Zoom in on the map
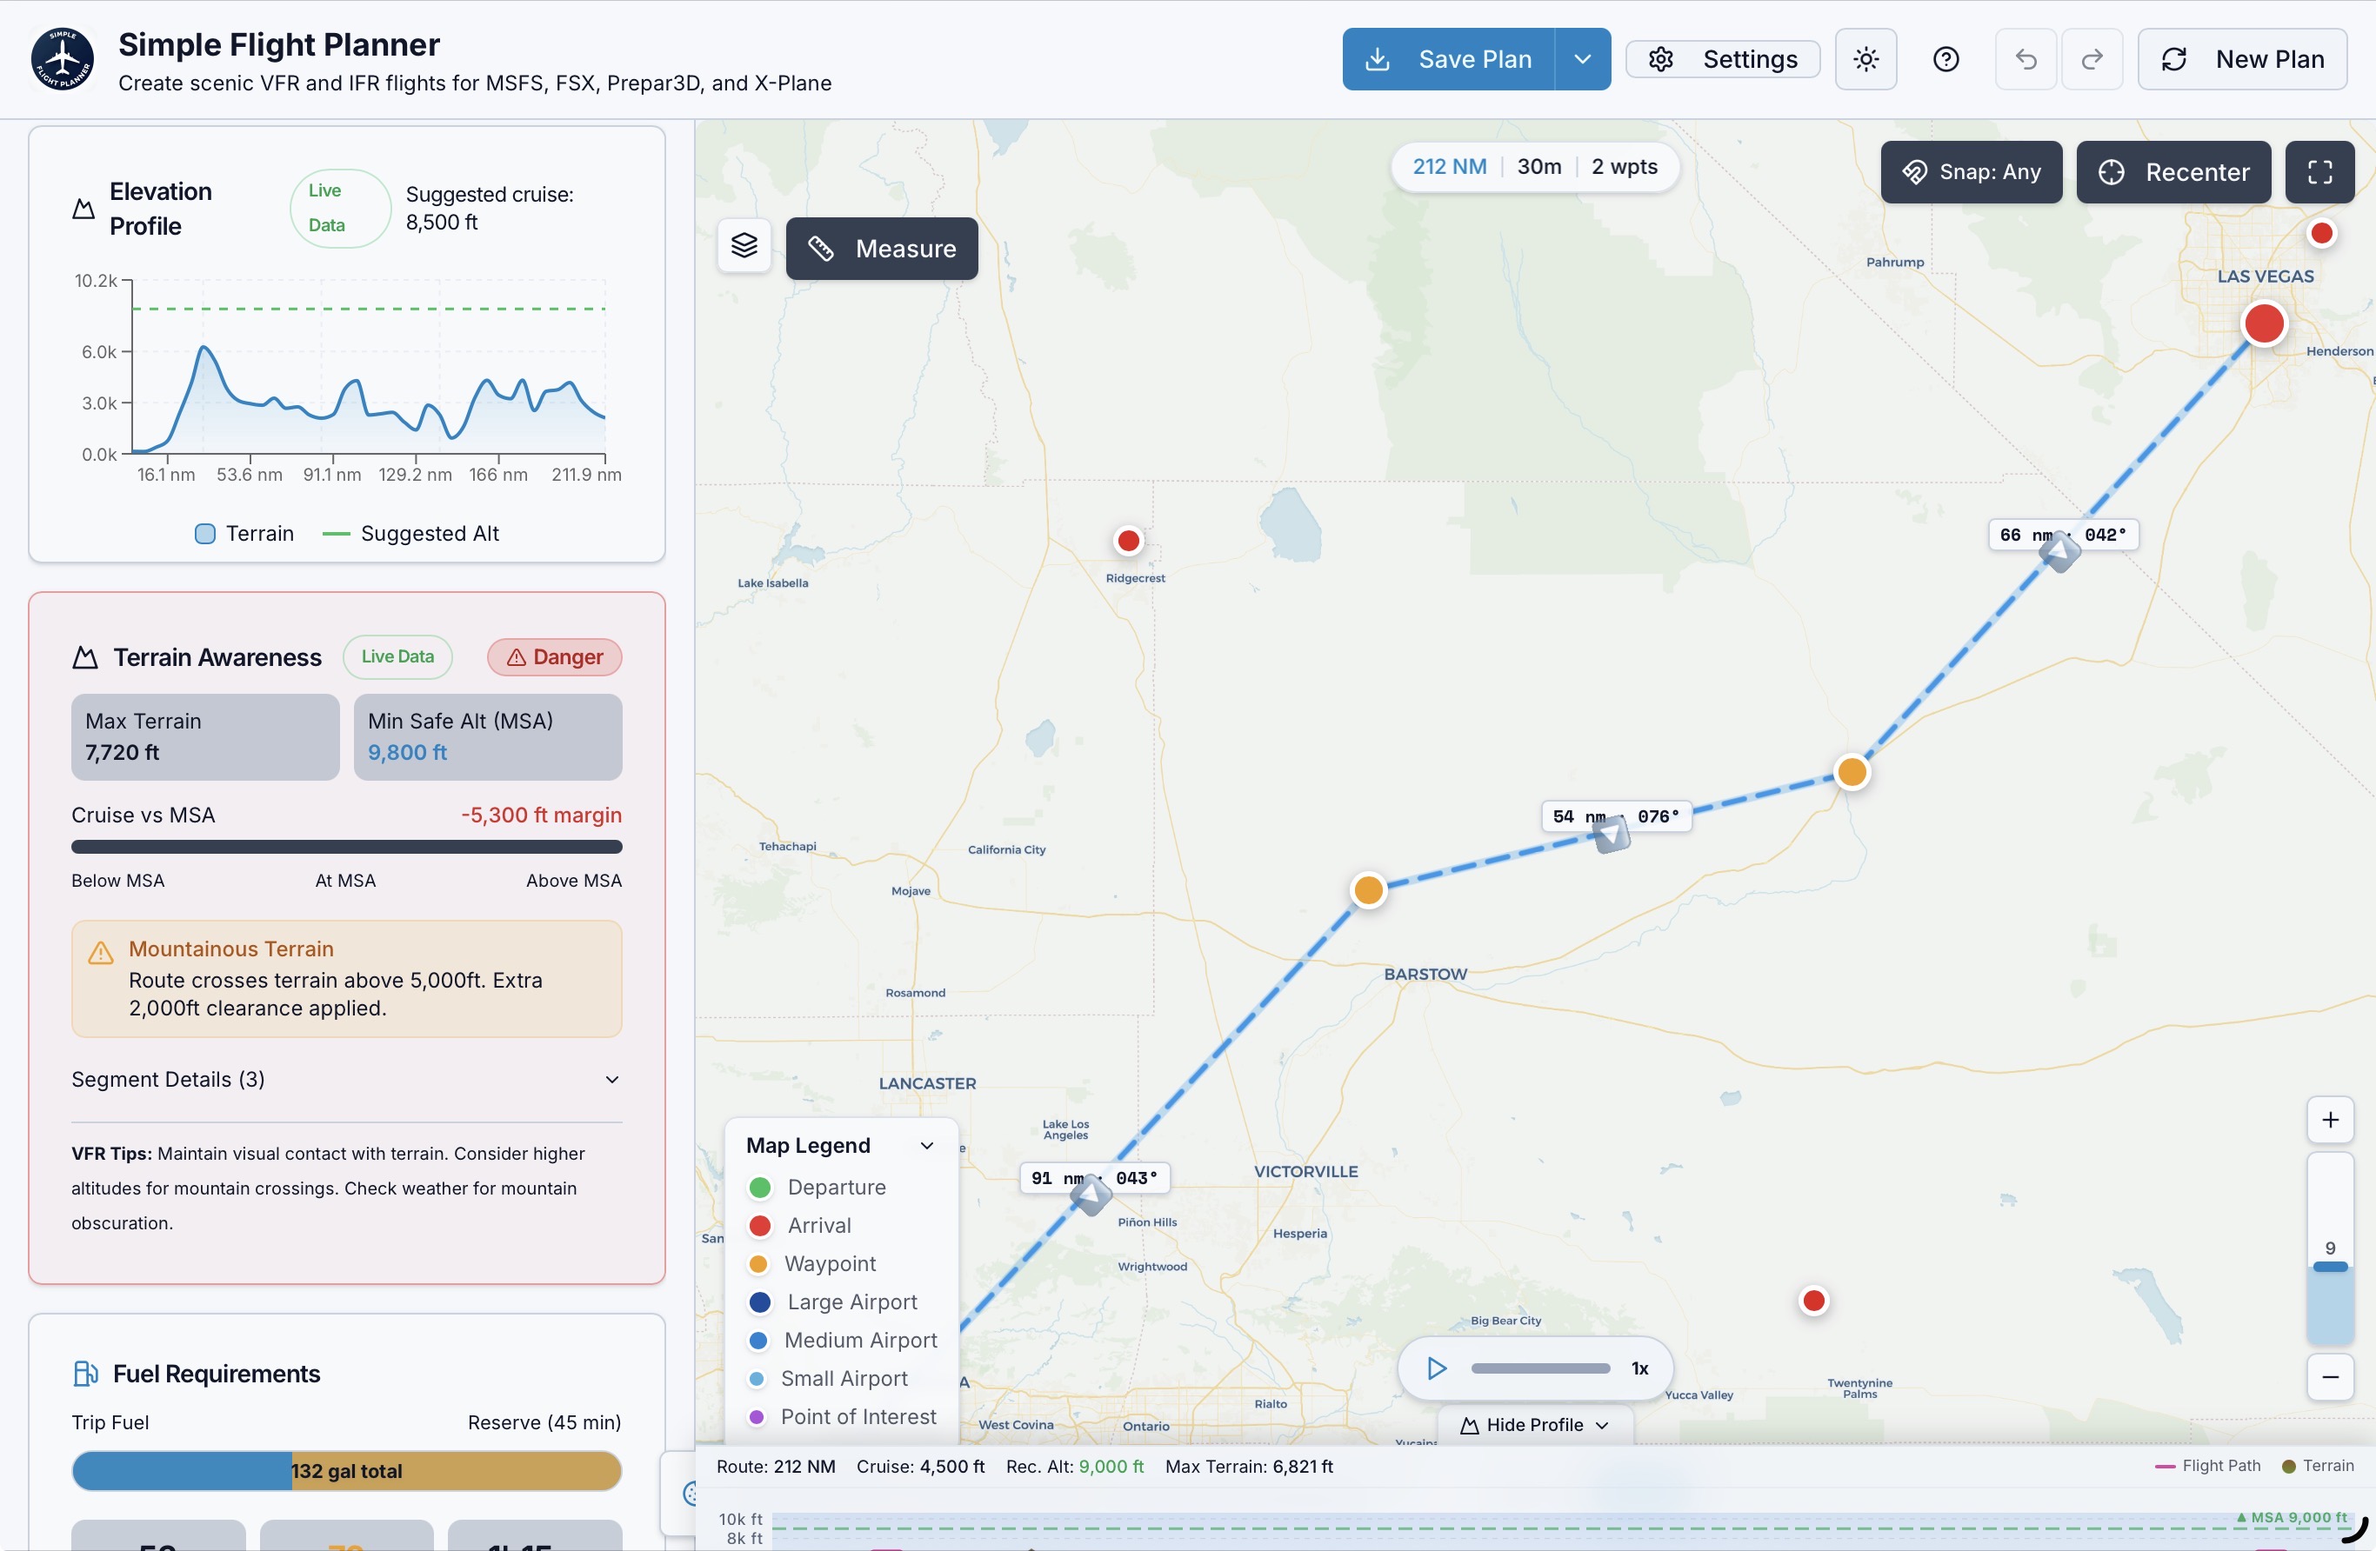Image resolution: width=2376 pixels, height=1551 pixels. click(2330, 1120)
